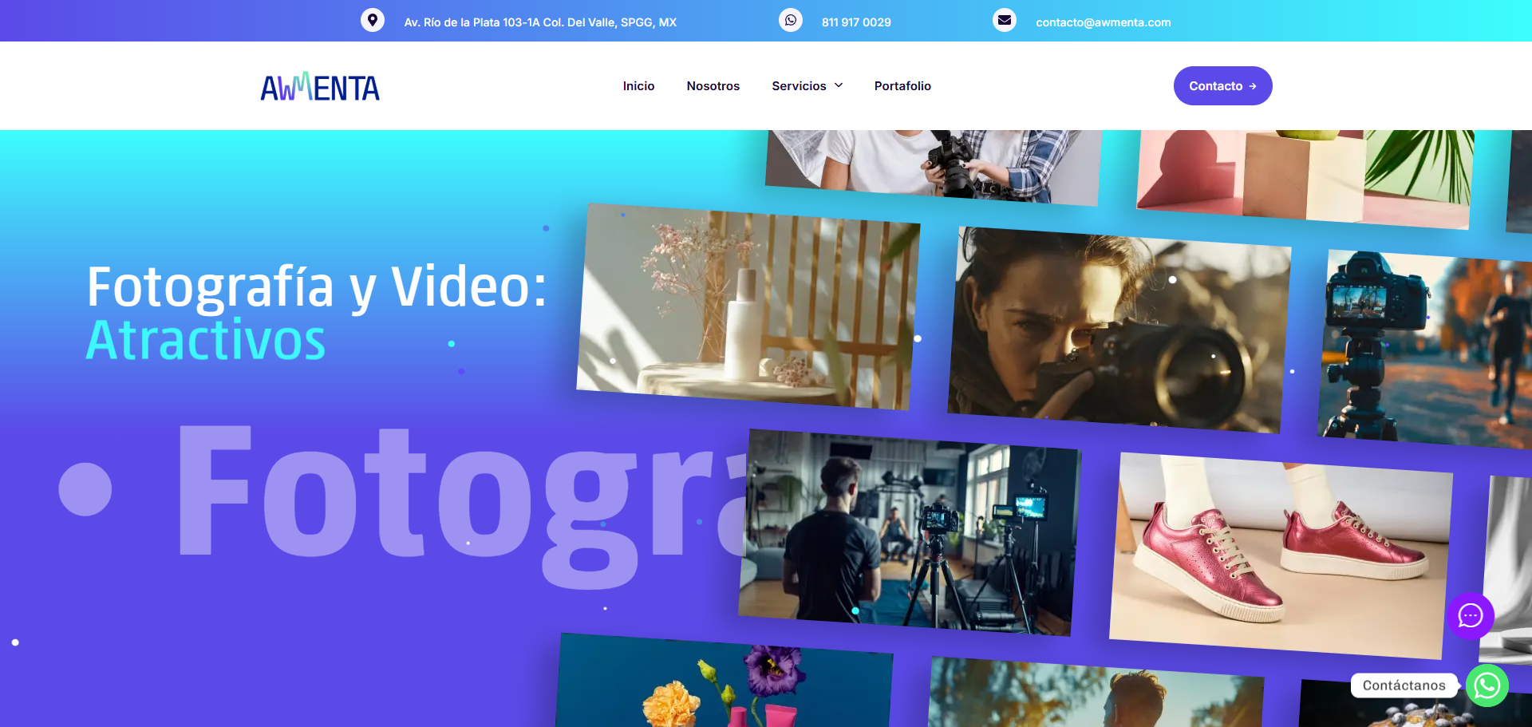The width and height of the screenshot is (1532, 727).
Task: Open the pink sneakers photo
Action: click(1281, 555)
